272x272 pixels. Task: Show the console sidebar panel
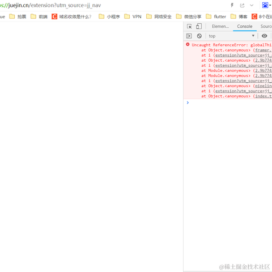click(x=189, y=36)
